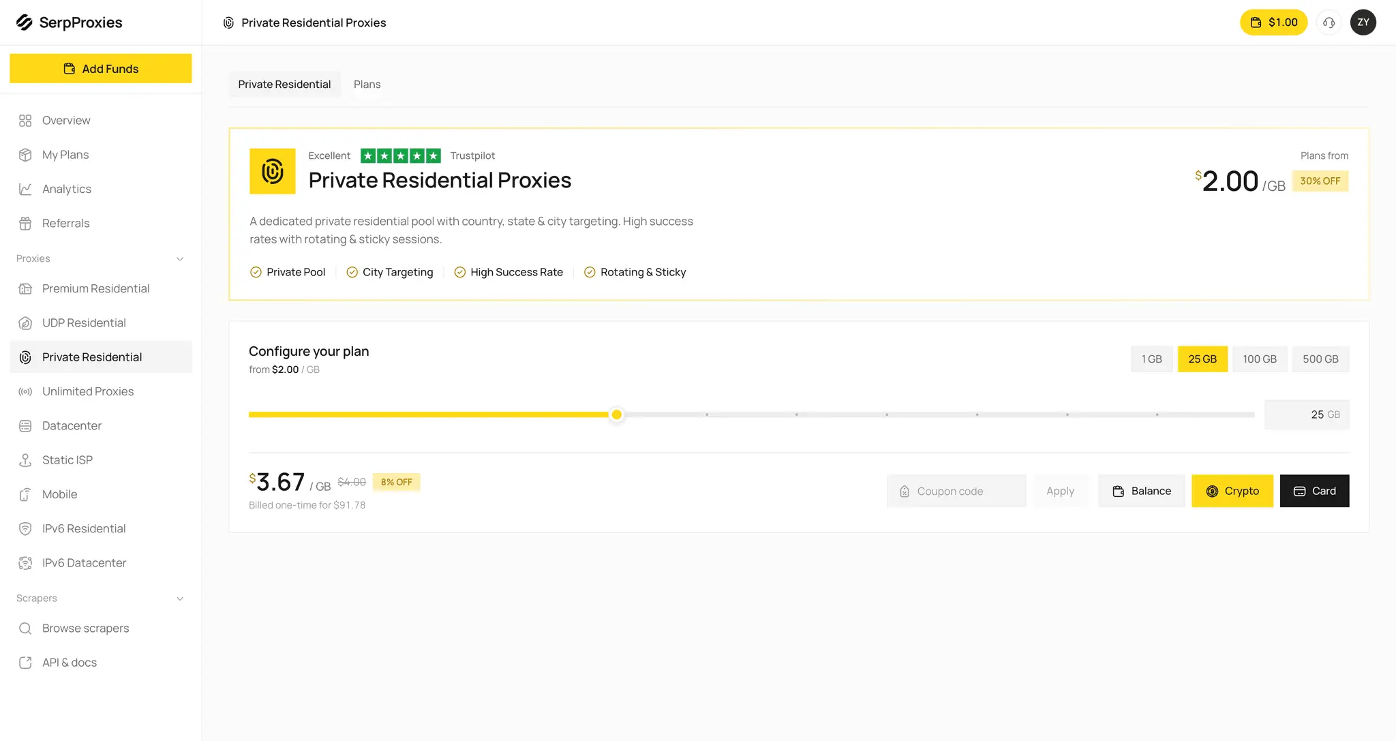The height and width of the screenshot is (741, 1396).
Task: Click the yellow fingerprint product logo
Action: pyautogui.click(x=273, y=171)
